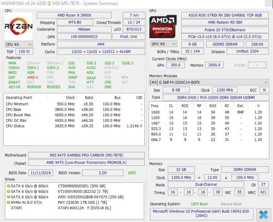The width and height of the screenshot is (273, 222).
Task: Select the ATAPI iHAS124 DVD drive row
Action: (74, 208)
